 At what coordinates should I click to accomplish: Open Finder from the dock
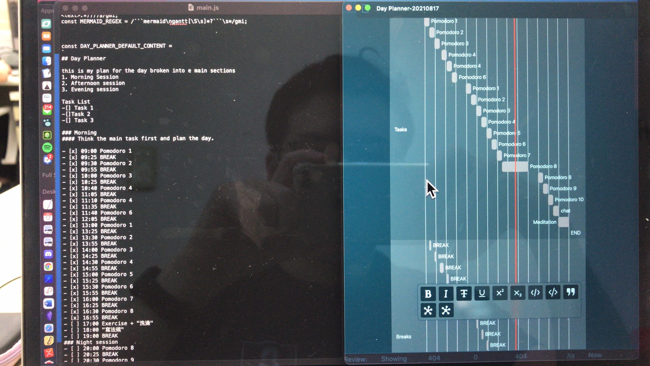[47, 61]
